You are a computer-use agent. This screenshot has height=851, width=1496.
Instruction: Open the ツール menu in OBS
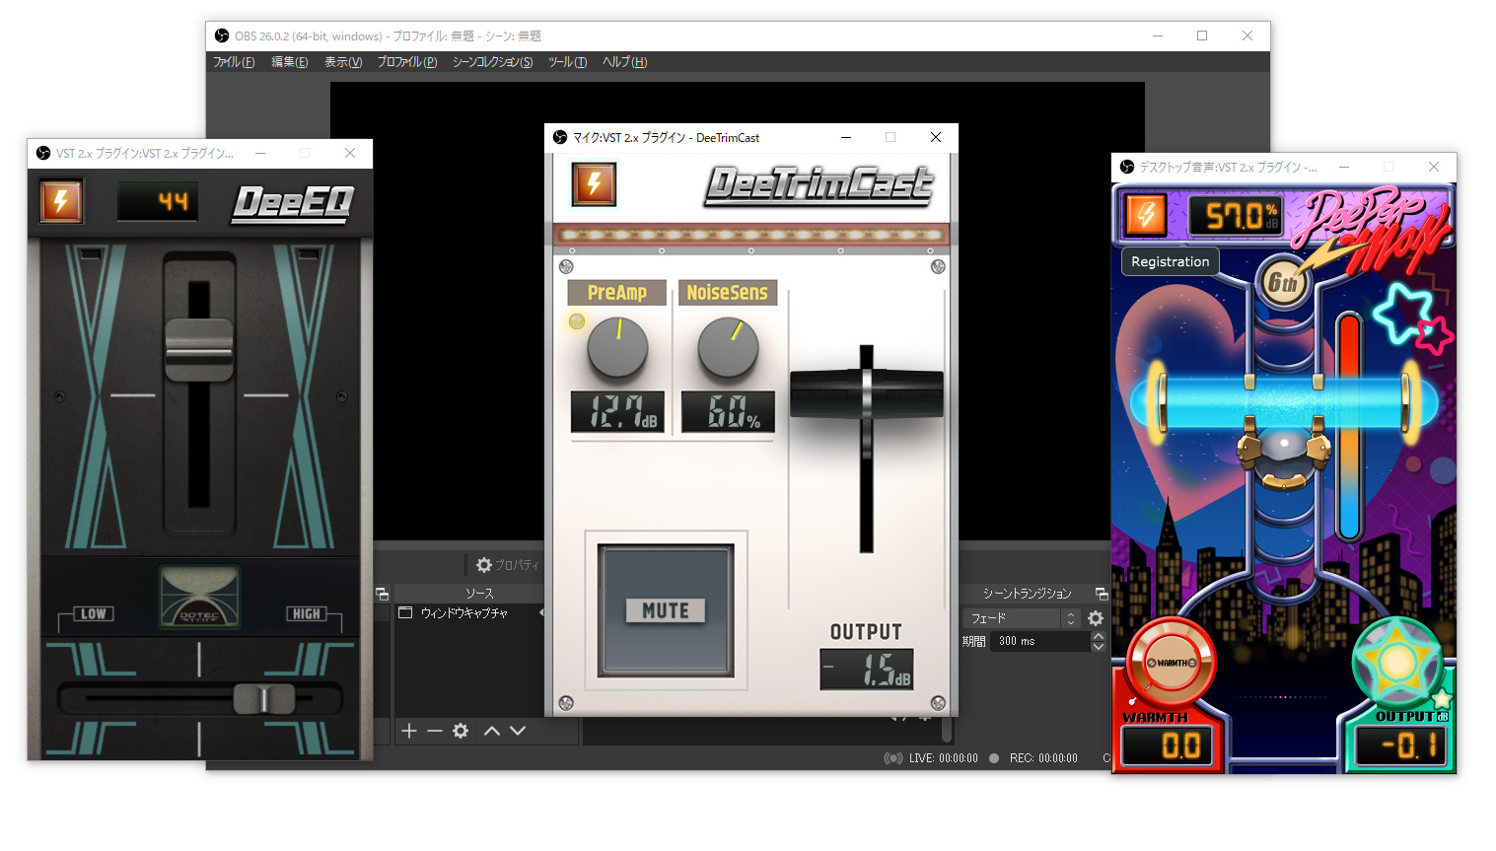point(567,62)
